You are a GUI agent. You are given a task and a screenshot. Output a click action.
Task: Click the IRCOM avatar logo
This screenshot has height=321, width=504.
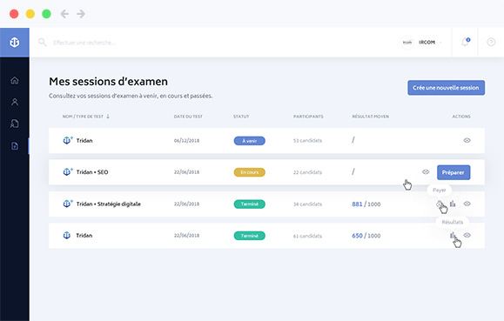(407, 43)
